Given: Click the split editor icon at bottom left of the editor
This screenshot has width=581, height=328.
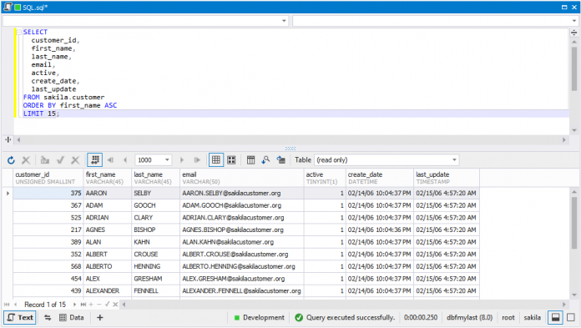Looking at the screenshot, I should 8,139.
